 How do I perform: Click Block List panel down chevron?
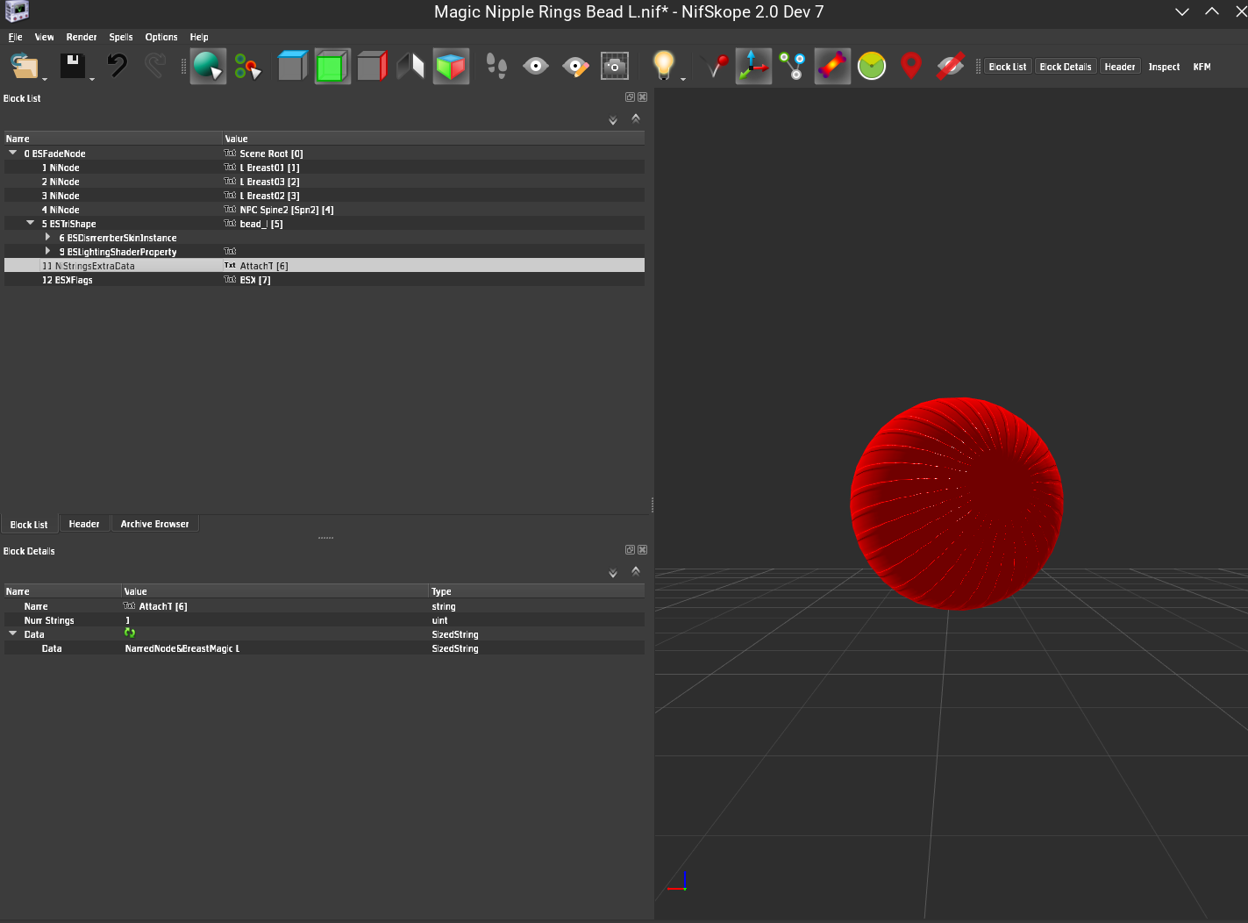click(613, 121)
